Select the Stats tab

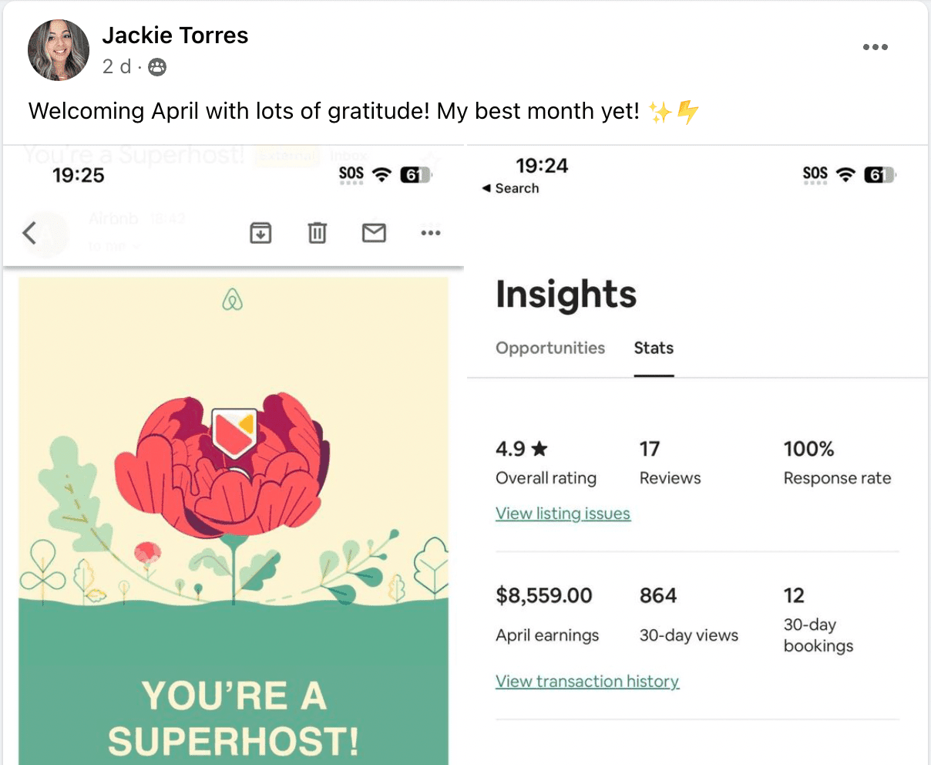(x=654, y=348)
